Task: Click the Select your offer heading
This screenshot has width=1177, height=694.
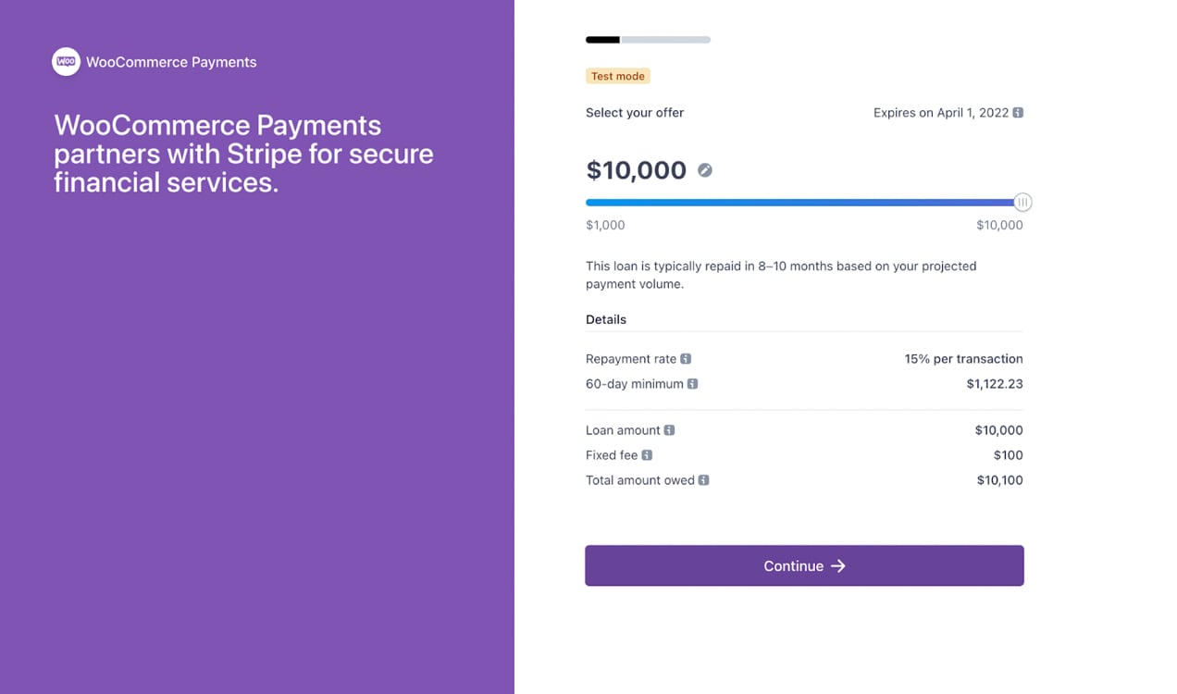Action: click(x=634, y=112)
